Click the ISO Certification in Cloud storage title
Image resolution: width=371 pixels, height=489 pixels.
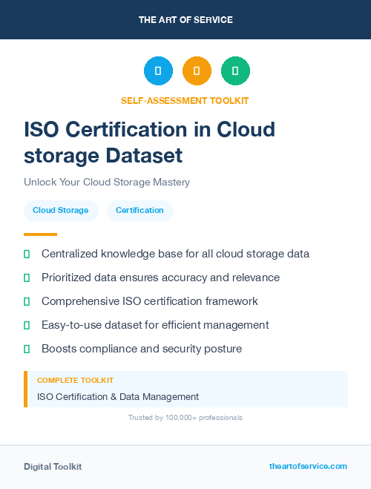(x=150, y=142)
